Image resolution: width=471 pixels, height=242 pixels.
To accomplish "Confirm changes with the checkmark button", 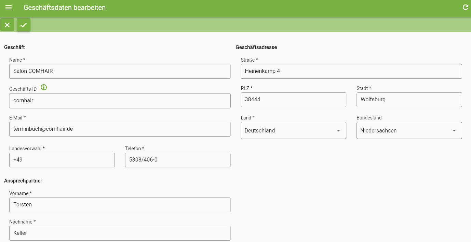I will [x=24, y=25].
